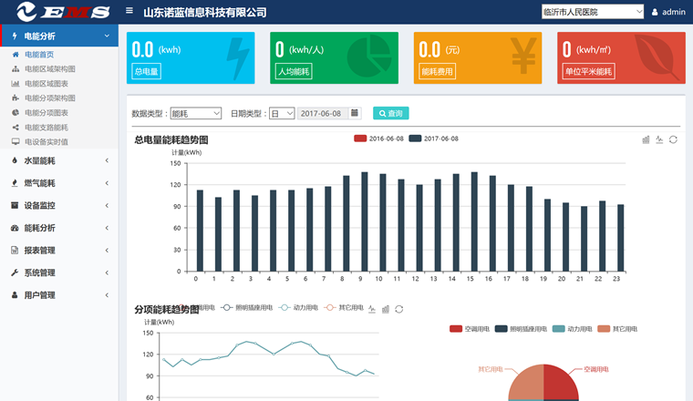
Task: Expand the 能耗分析 section chevron
Action: (107, 228)
